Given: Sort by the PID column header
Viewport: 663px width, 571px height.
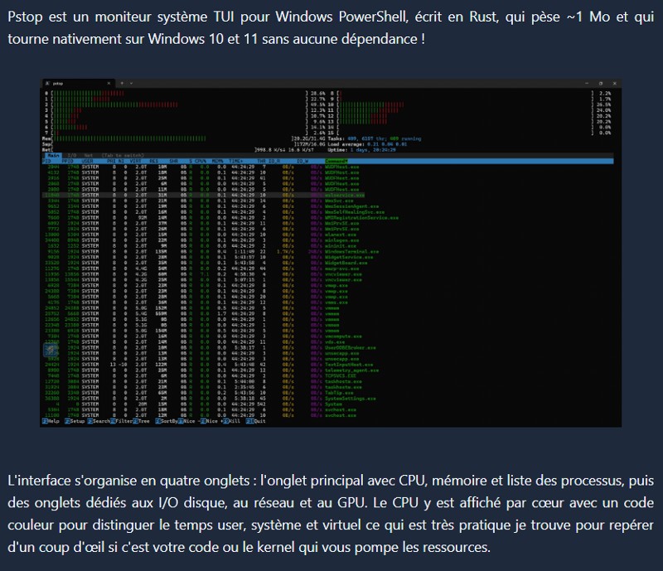Looking at the screenshot, I should (47, 161).
